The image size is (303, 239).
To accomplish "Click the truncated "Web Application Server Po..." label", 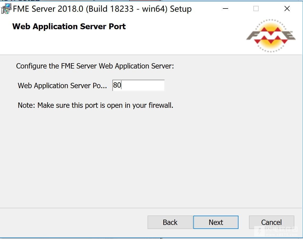I will pyautogui.click(x=62, y=86).
